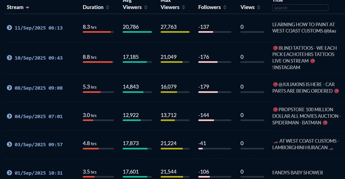Expand the 11/Sep/2025 06:13 stream row
Viewport: 345px width, 179px height.
tap(10, 28)
